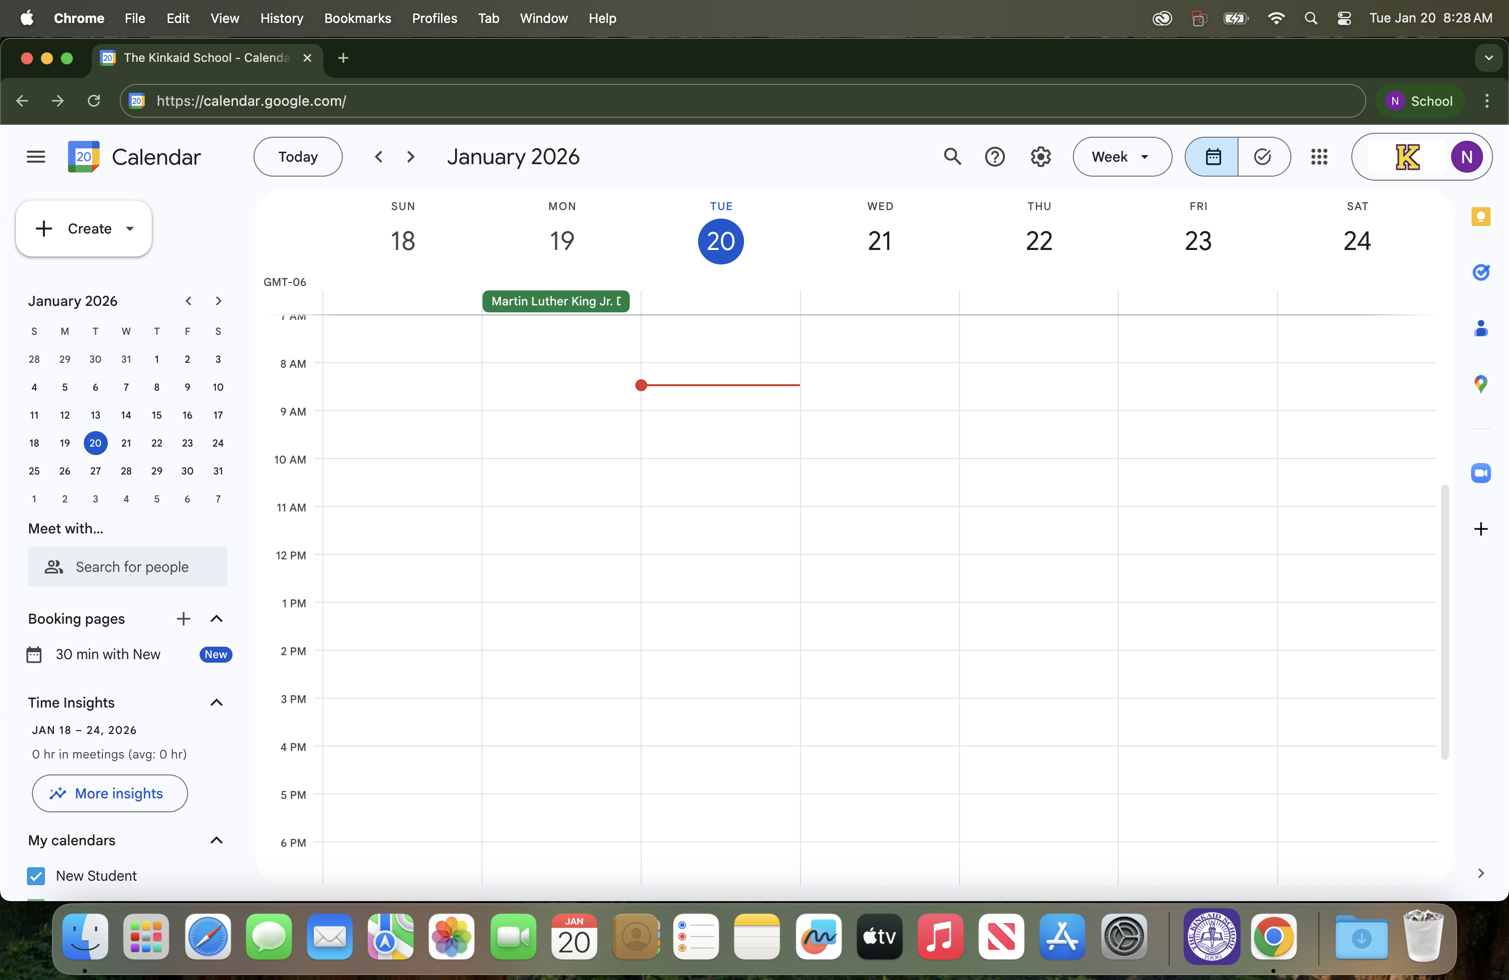This screenshot has height=980, width=1509.
Task: Uncheck the New Student calendar checkbox
Action: pos(36,875)
